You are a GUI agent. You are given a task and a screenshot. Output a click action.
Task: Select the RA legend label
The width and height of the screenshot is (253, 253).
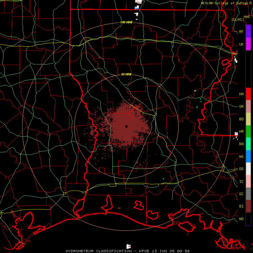241,144
